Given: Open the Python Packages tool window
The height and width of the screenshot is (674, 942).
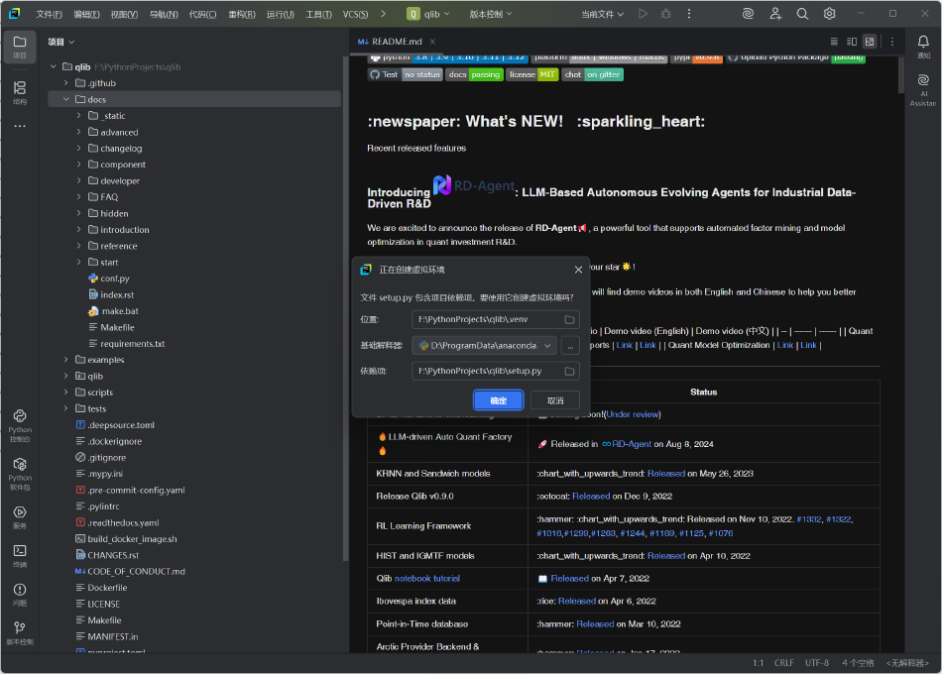Looking at the screenshot, I should coord(20,474).
